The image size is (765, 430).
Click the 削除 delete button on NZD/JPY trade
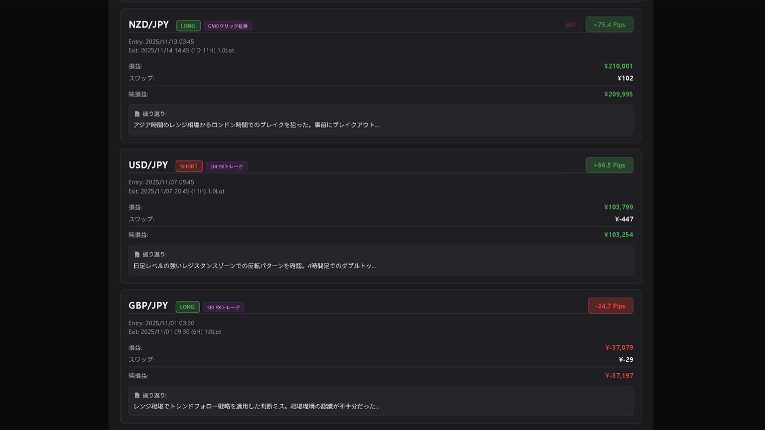[x=570, y=24]
